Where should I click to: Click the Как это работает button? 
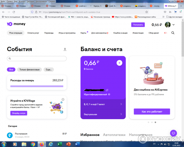tap(152, 111)
